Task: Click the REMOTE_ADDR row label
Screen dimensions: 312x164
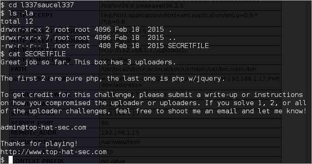Action: [34, 133]
